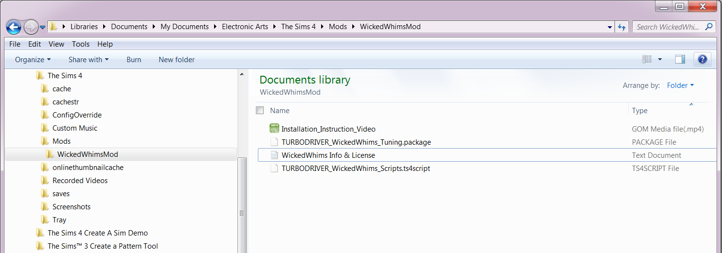Select WickedWhims Info & License file name
Screen dimensions: 722x253
pos(328,155)
